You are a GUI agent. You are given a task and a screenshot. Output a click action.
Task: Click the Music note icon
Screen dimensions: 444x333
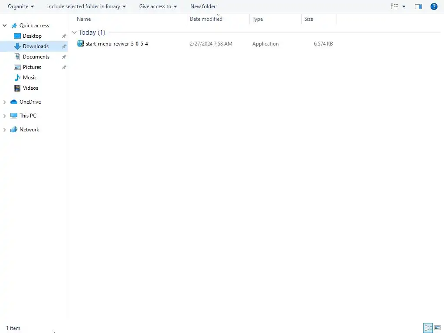17,78
